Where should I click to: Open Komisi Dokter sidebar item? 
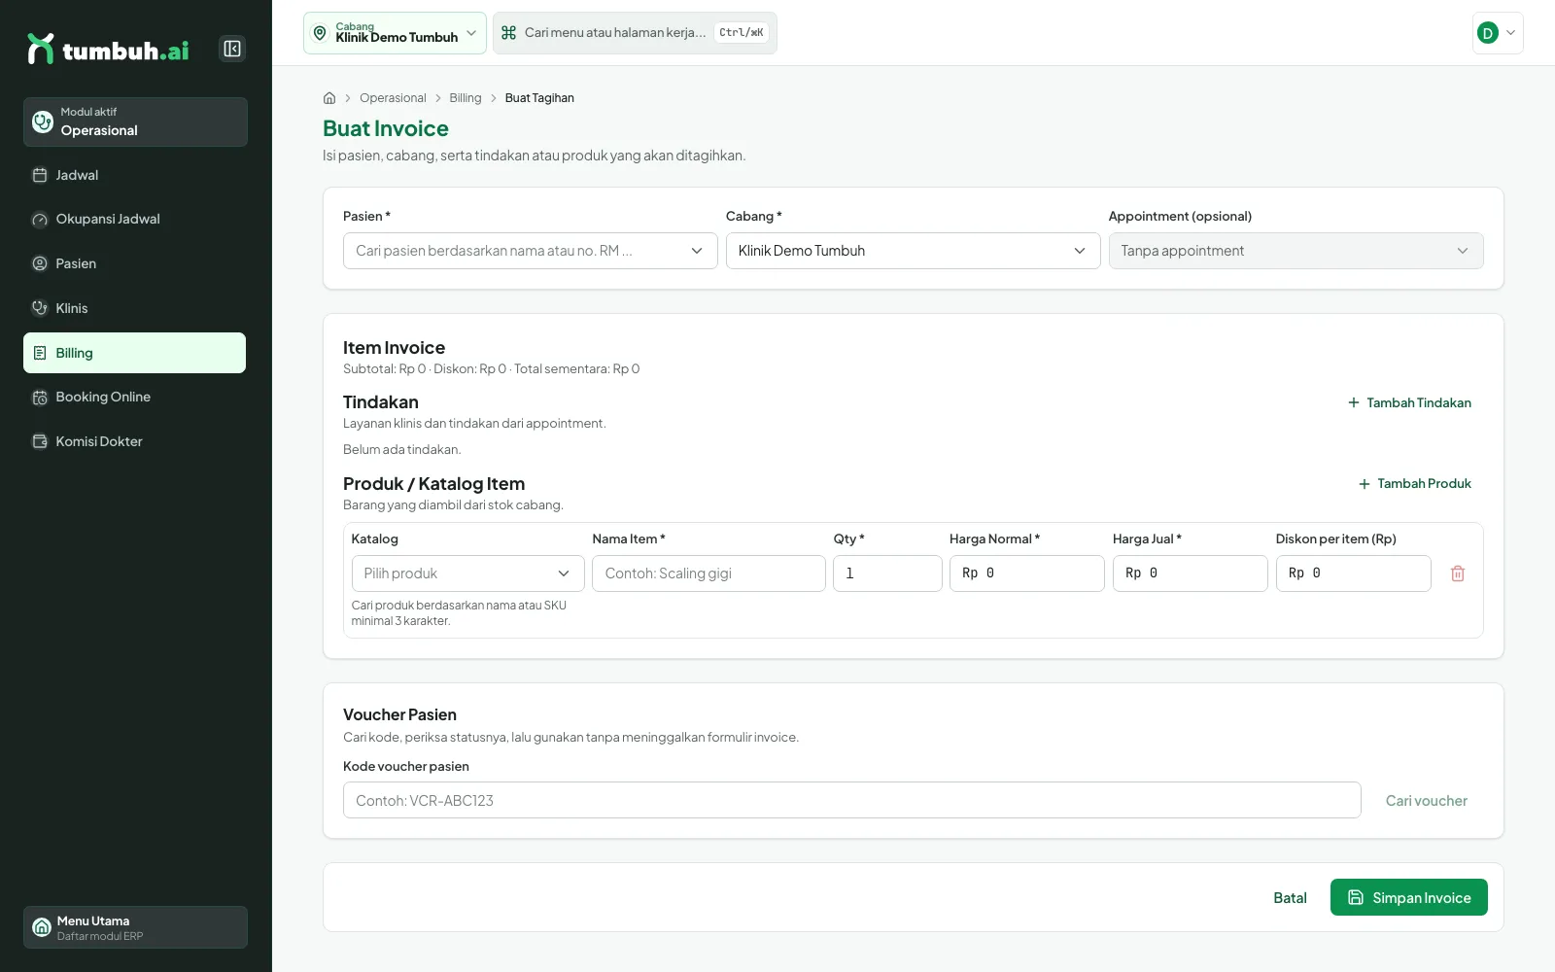pos(135,441)
